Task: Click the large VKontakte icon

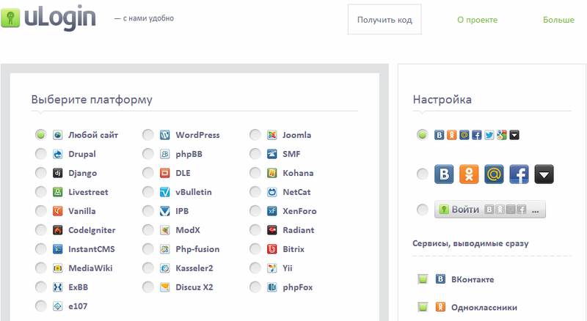Action: (445, 174)
